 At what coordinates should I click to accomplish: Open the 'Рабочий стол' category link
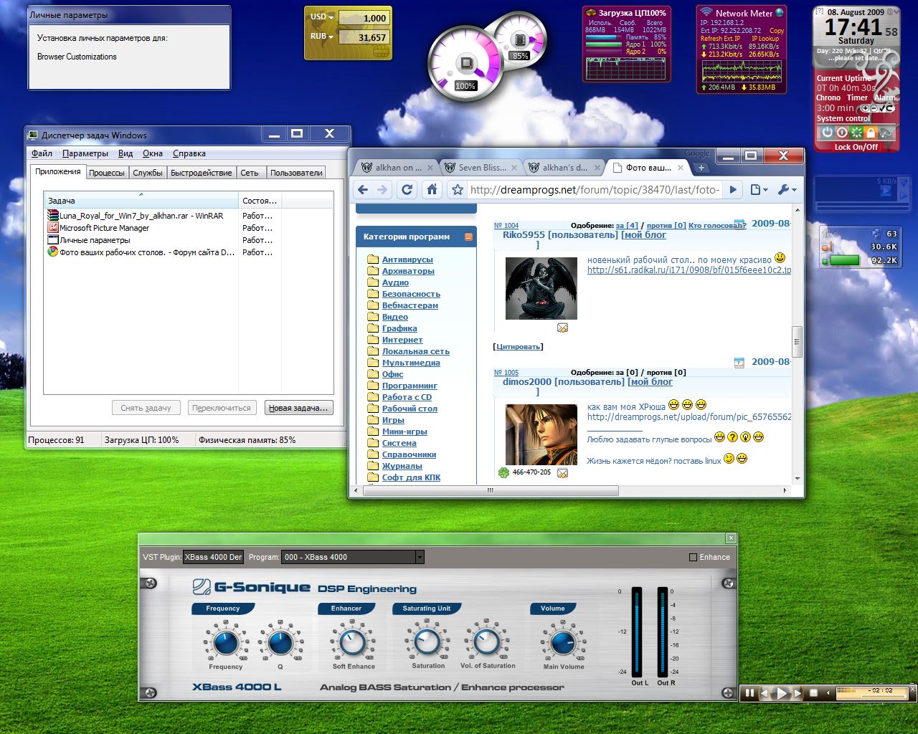click(410, 409)
